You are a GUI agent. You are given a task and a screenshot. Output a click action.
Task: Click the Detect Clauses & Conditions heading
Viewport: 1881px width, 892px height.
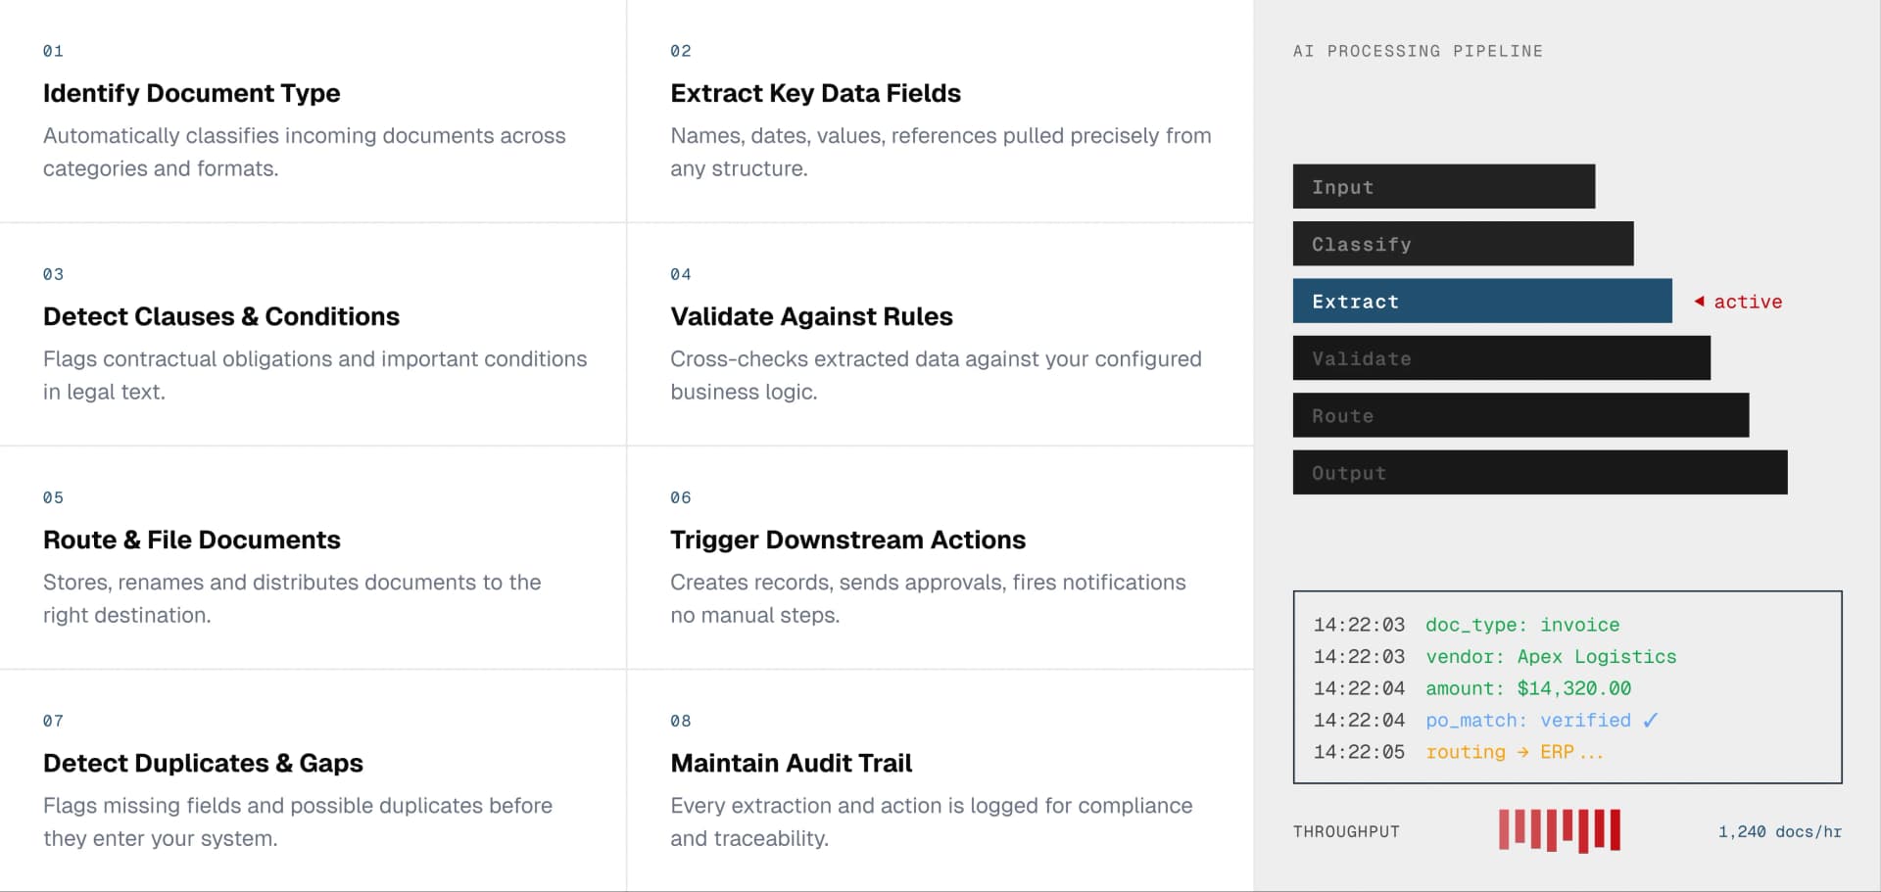(x=221, y=316)
